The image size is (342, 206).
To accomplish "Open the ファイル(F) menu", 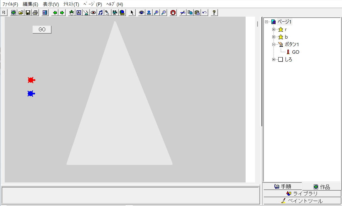I will coord(10,4).
